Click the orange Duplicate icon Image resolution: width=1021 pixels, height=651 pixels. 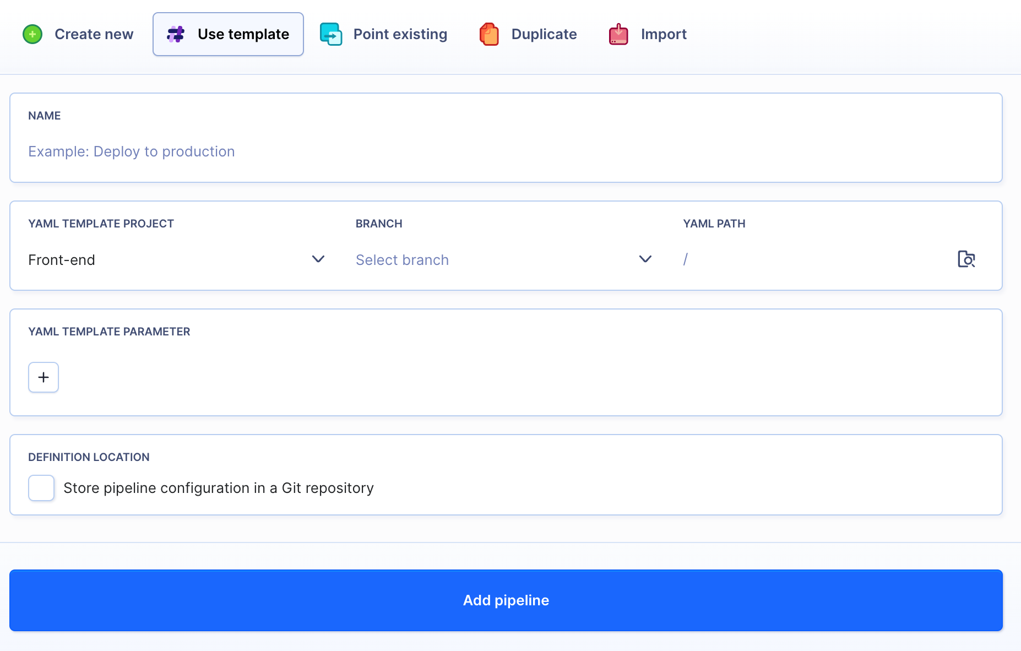pos(489,34)
